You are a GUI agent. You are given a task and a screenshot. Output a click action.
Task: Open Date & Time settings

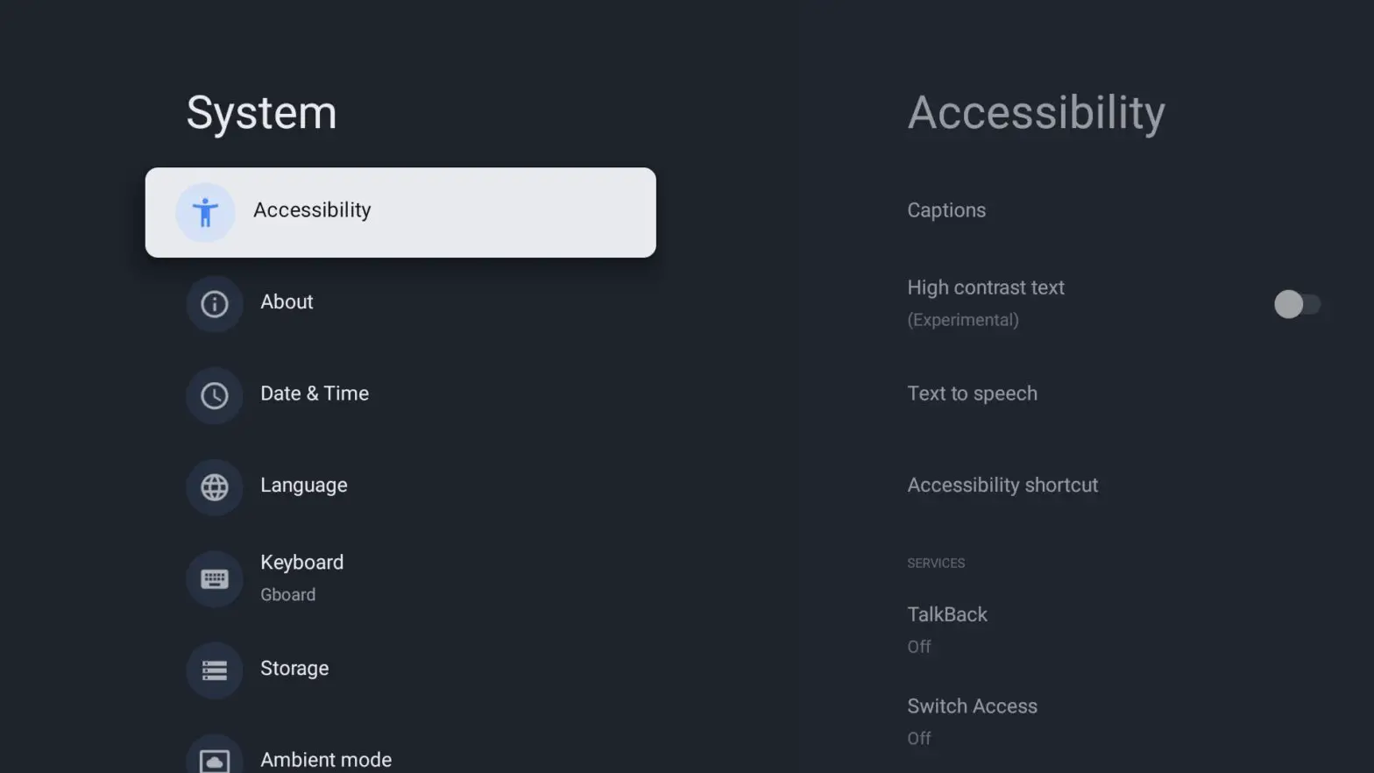[315, 394]
